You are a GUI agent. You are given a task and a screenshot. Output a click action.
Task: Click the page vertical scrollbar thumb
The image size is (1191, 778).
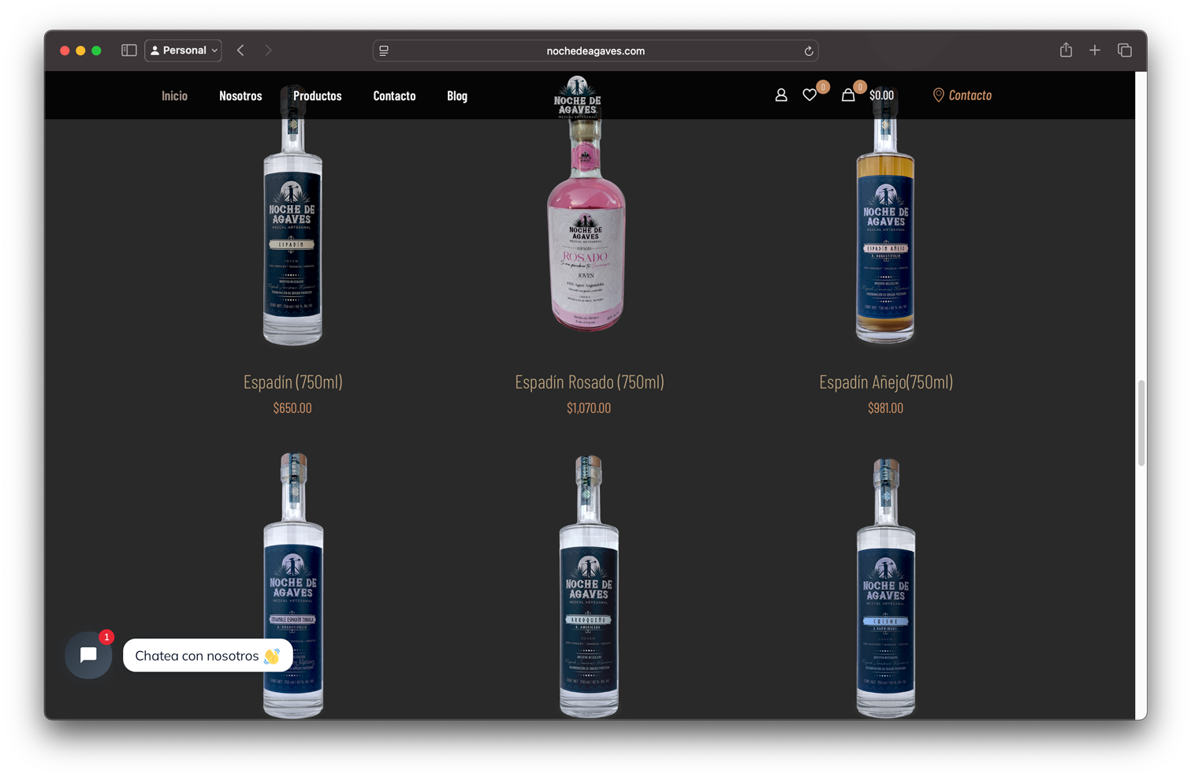coord(1141,423)
